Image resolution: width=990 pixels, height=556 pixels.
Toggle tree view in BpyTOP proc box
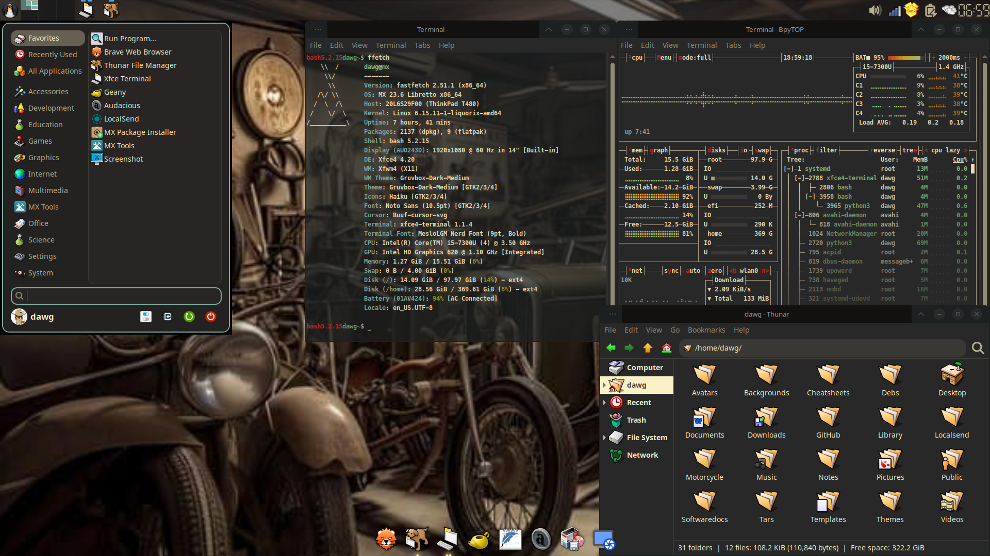[910, 150]
